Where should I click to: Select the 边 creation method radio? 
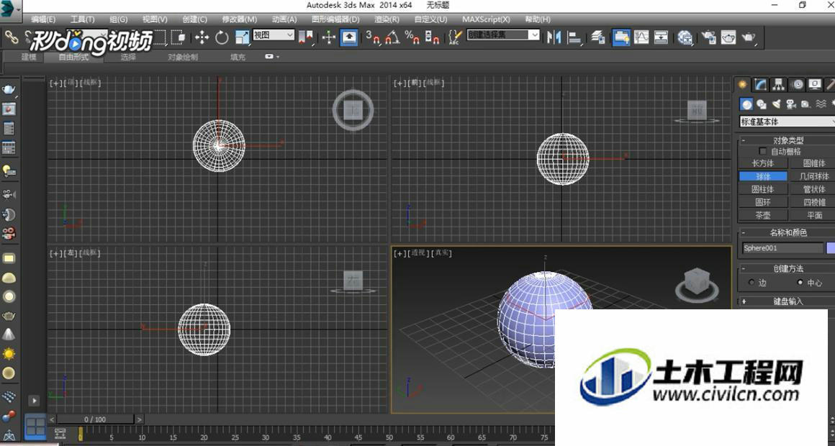click(x=752, y=283)
